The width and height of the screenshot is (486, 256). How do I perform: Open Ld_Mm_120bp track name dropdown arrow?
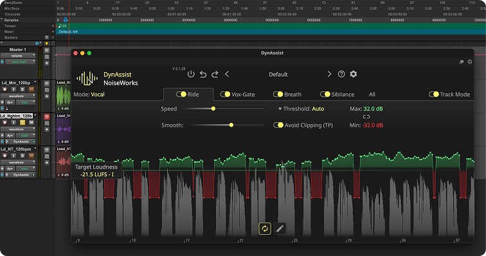(35, 82)
